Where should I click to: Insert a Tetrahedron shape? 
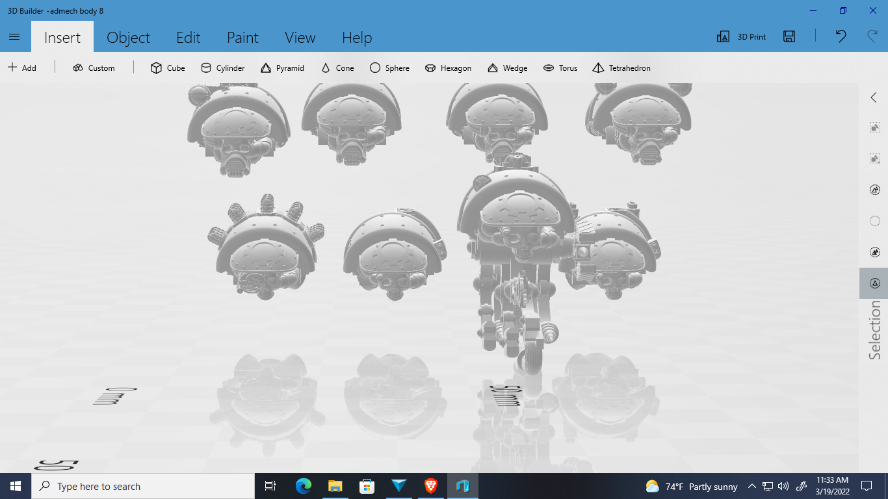(621, 68)
